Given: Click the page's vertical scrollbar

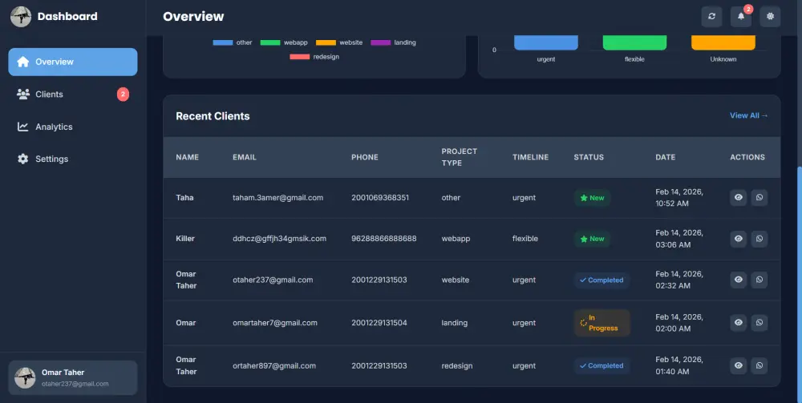Looking at the screenshot, I should [800, 284].
